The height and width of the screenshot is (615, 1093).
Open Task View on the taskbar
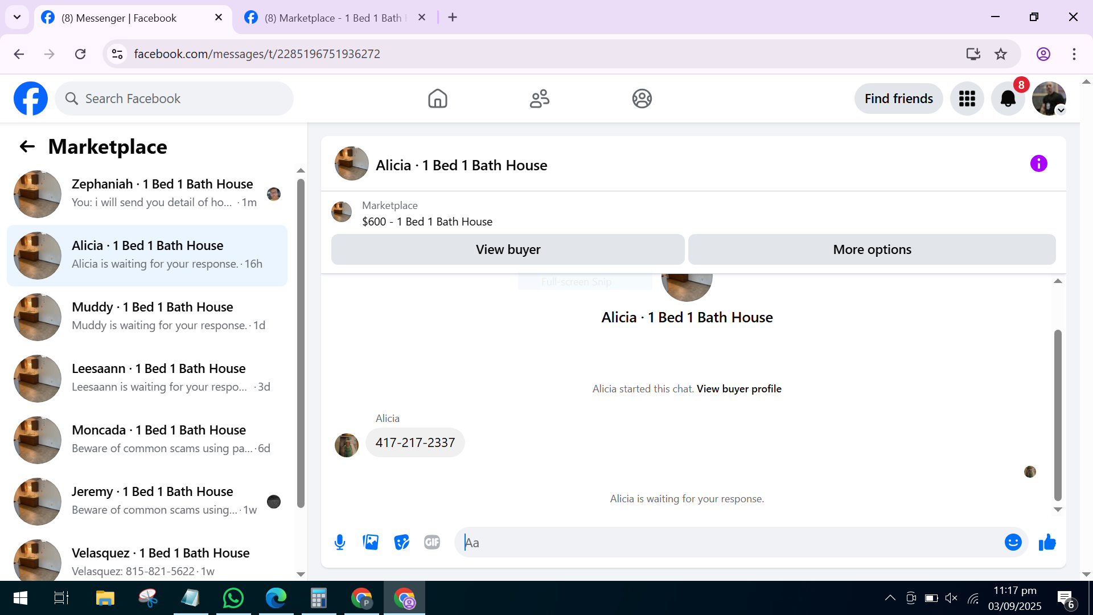[61, 598]
